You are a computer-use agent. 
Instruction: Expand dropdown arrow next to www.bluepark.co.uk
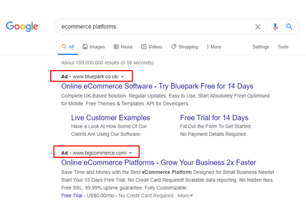[x=122, y=76]
